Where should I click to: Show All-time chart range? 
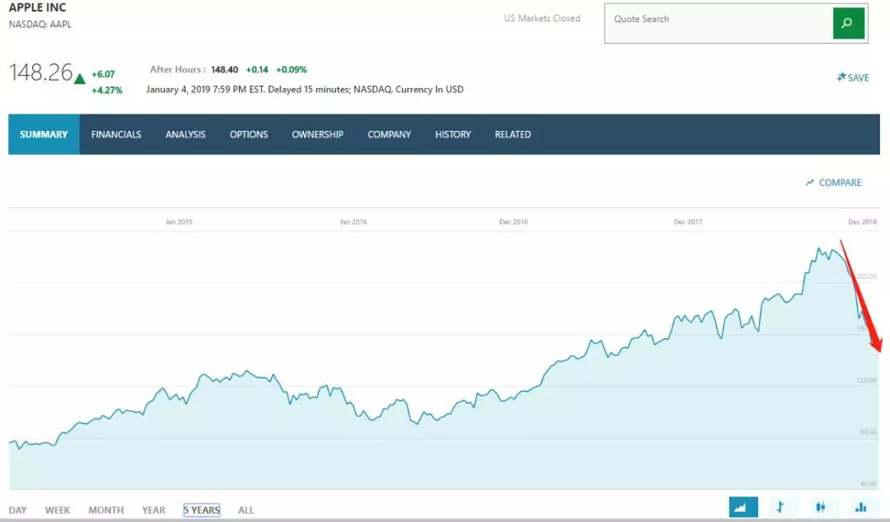click(246, 510)
